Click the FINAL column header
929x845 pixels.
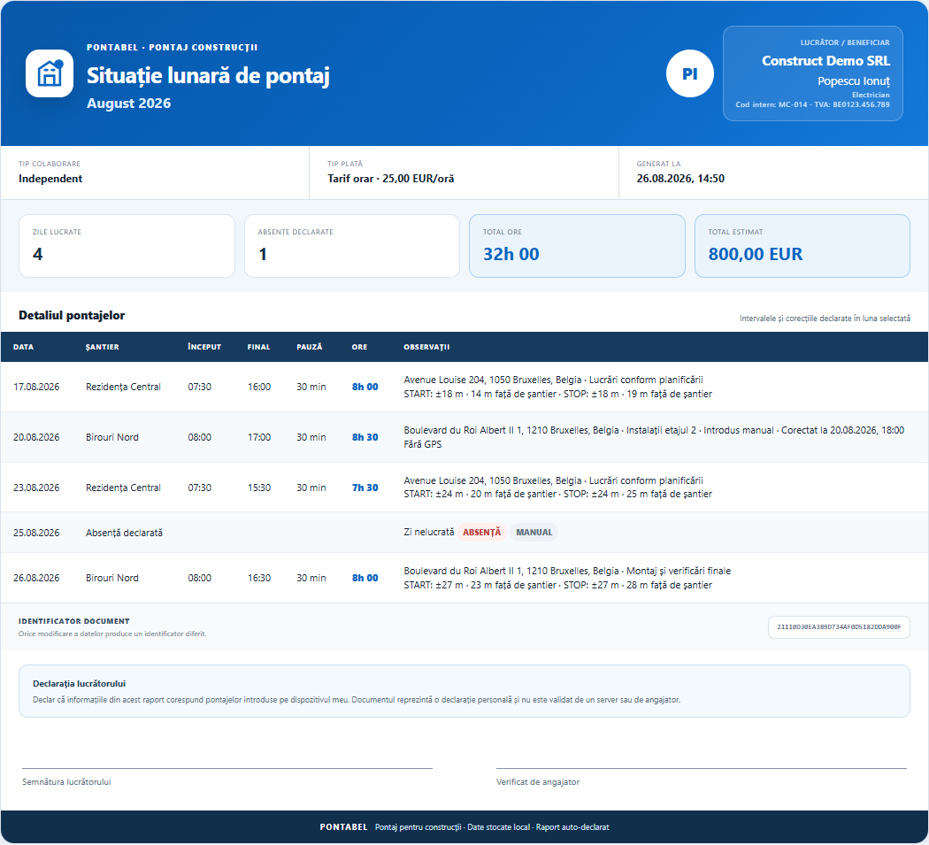tap(259, 347)
